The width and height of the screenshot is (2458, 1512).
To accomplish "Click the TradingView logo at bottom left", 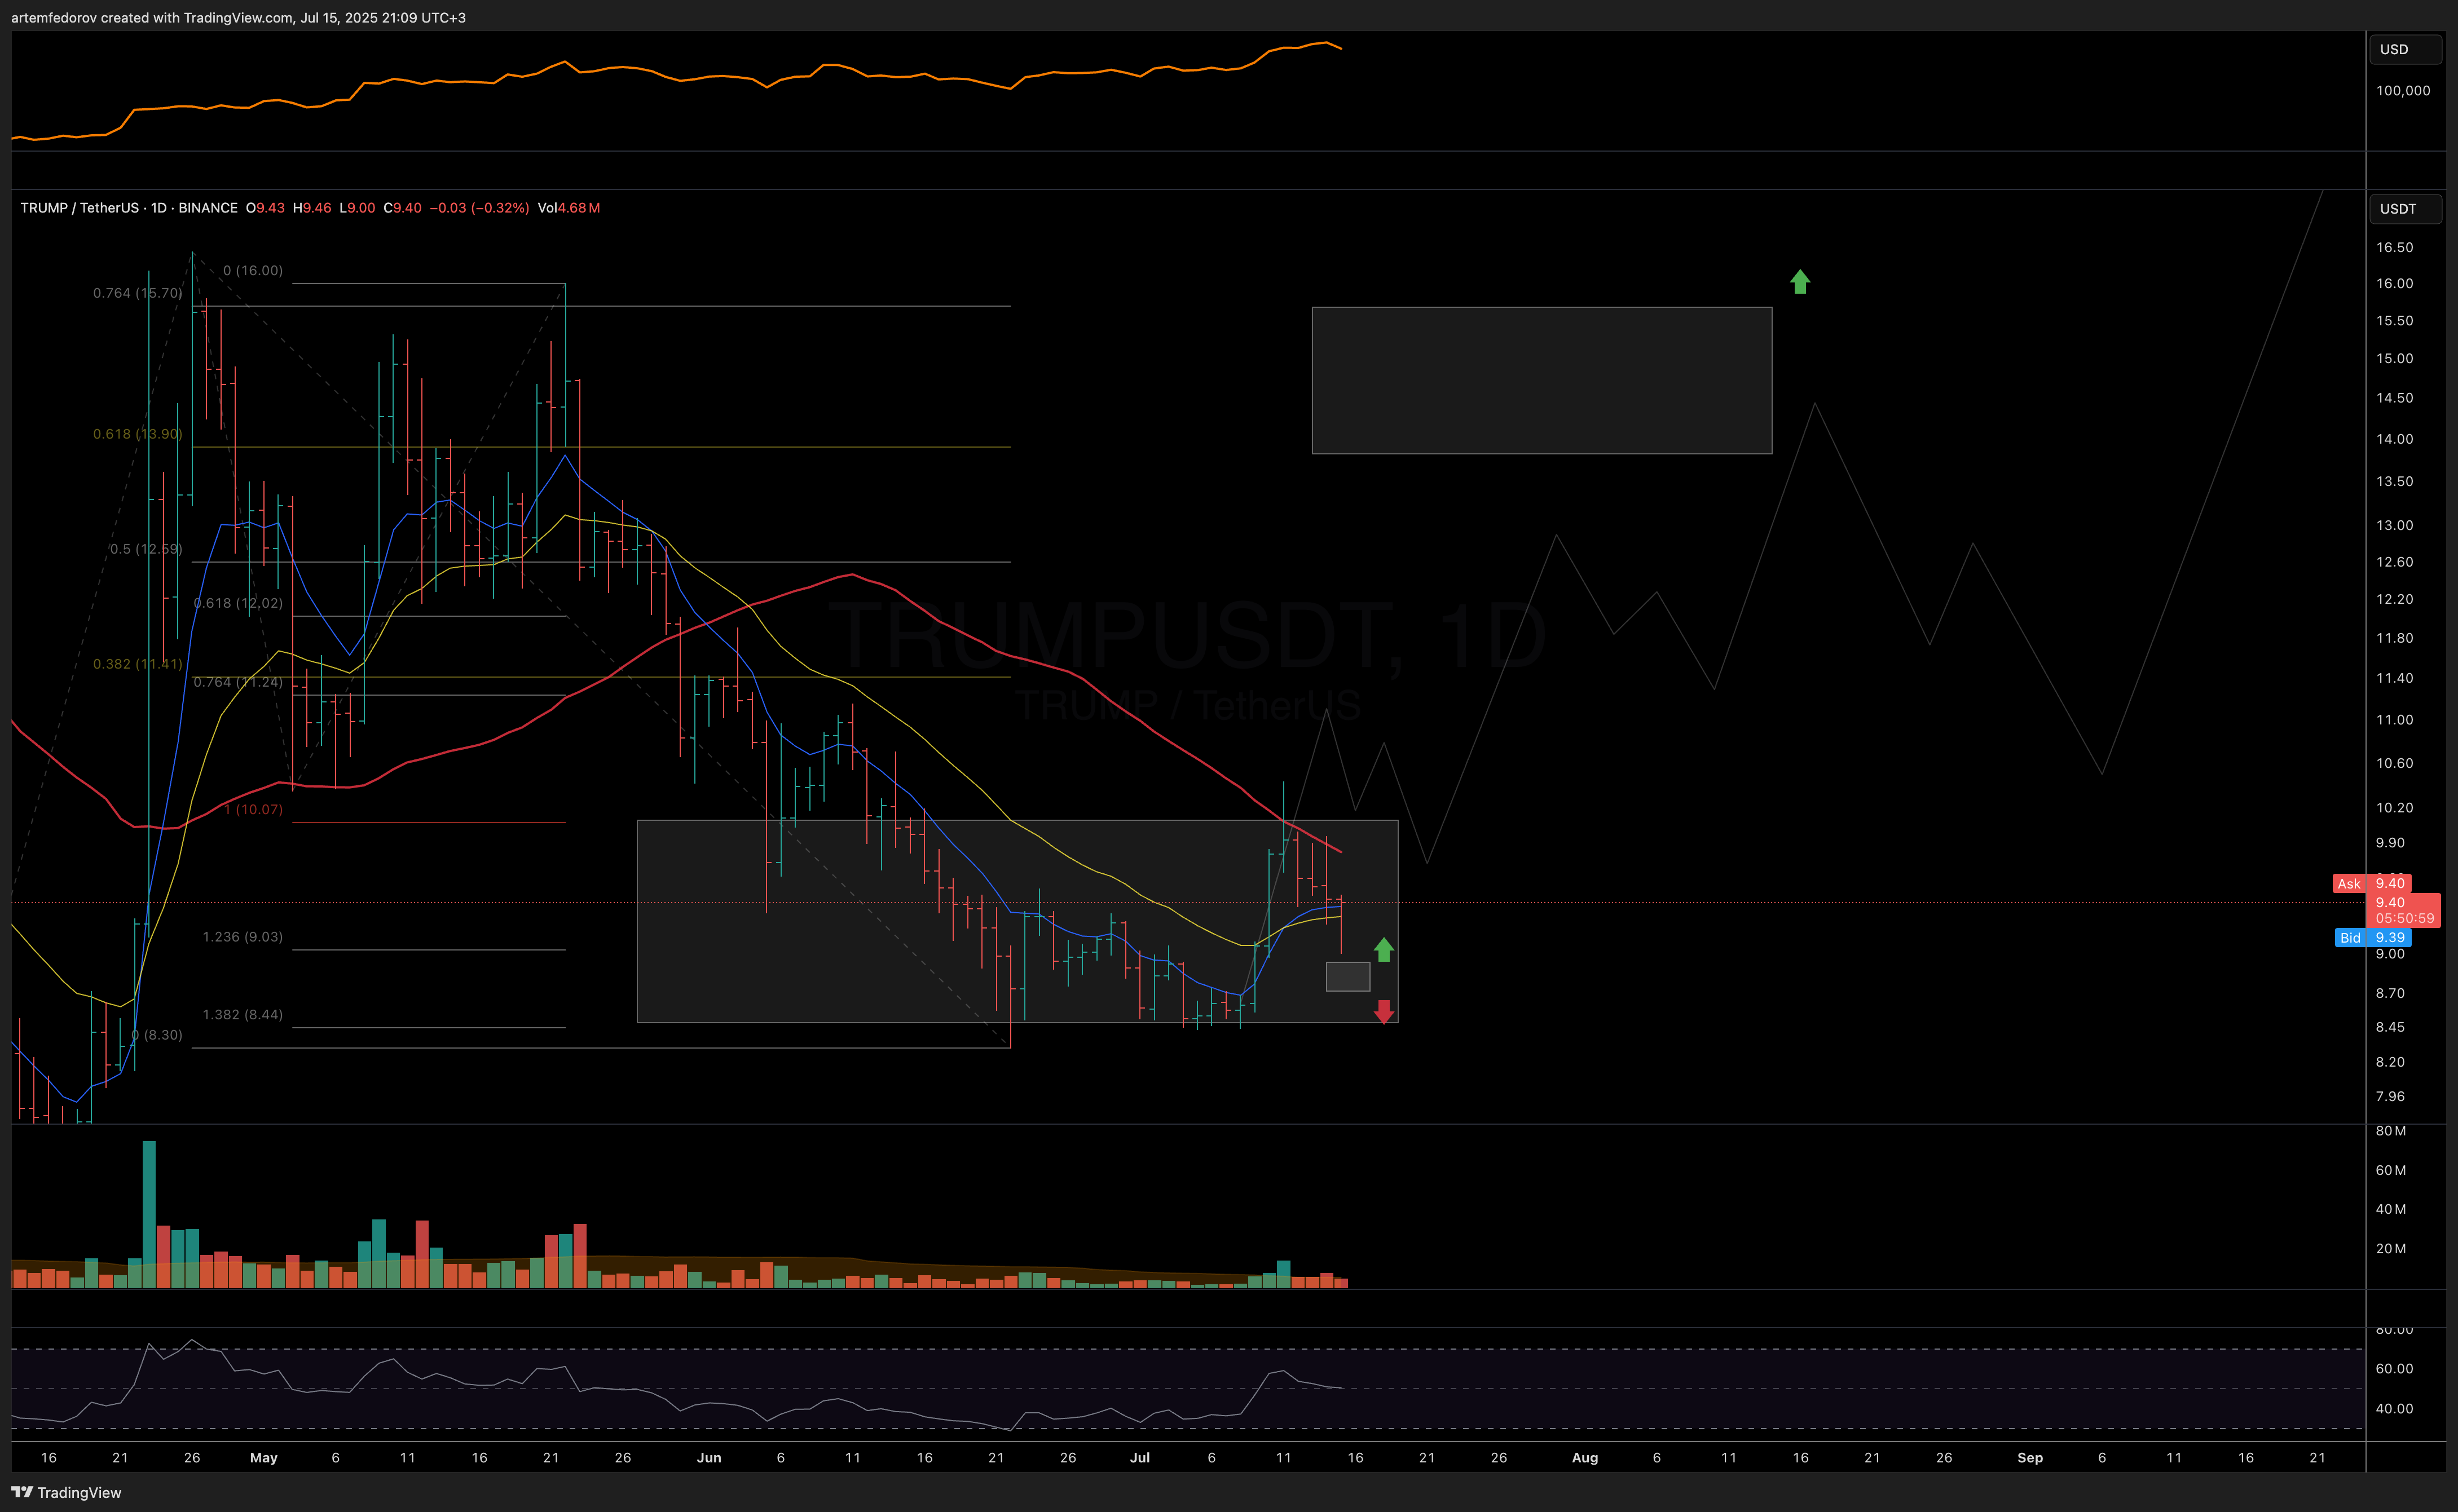I will tap(66, 1492).
